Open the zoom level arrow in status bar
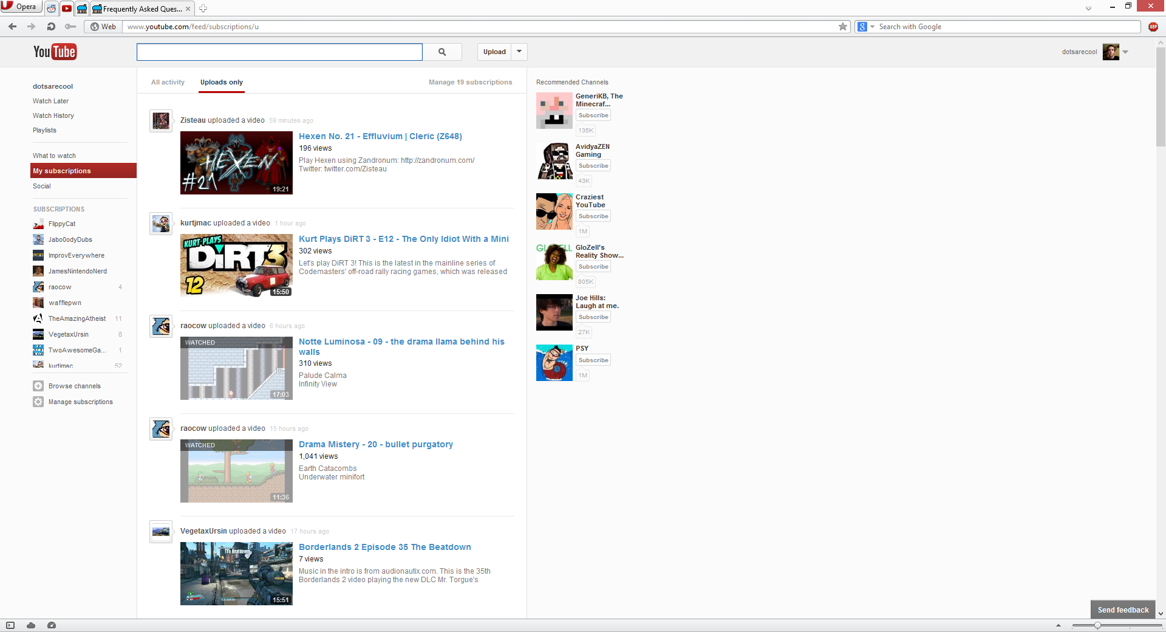 [1059, 625]
